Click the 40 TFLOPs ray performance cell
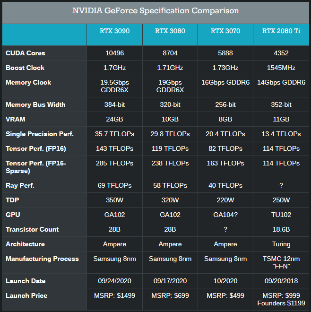 [225, 186]
